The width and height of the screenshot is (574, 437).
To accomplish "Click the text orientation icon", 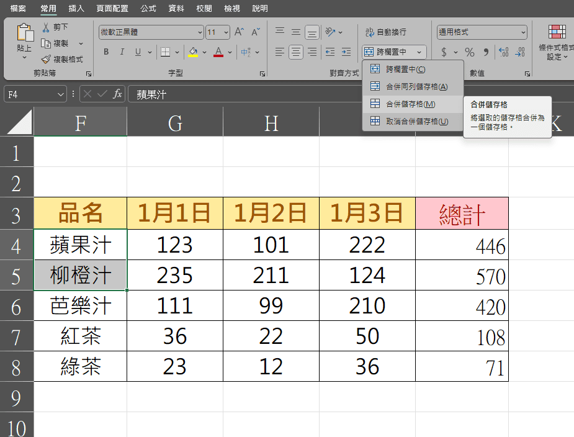I will click(x=331, y=32).
